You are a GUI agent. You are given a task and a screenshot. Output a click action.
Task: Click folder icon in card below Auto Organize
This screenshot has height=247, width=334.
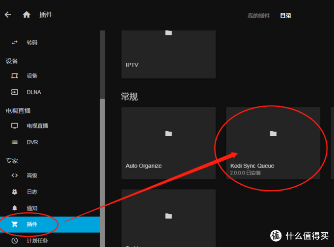[x=168, y=216]
